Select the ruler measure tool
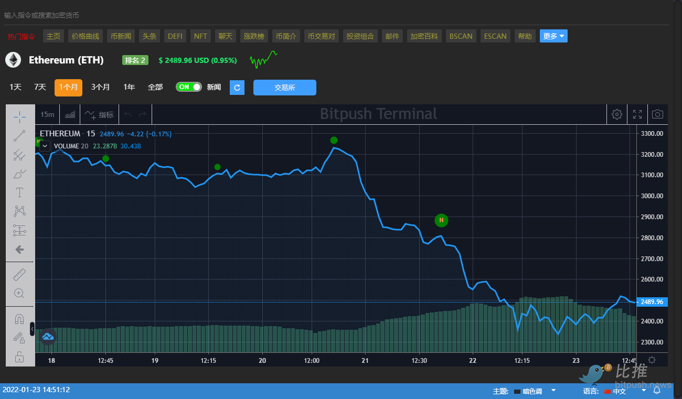 coord(19,274)
